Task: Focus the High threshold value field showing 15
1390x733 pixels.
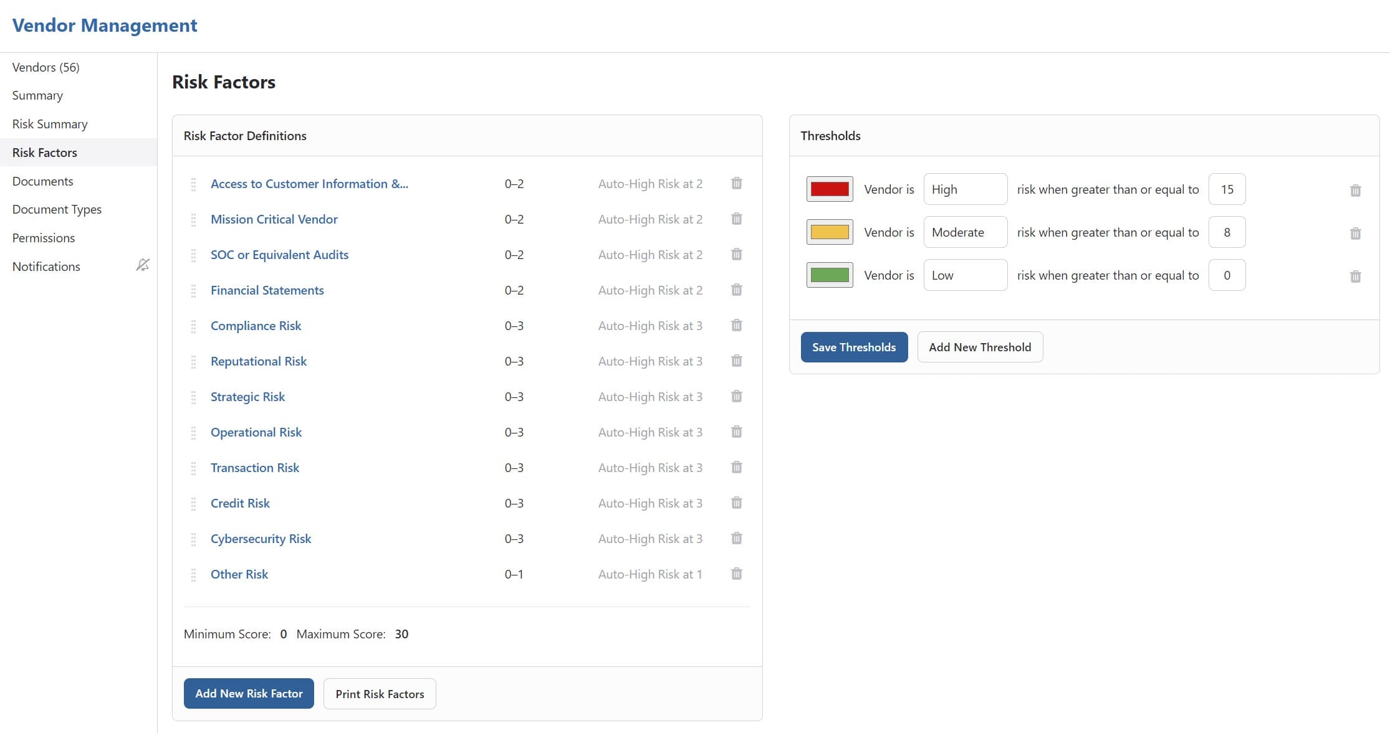Action: 1226,189
